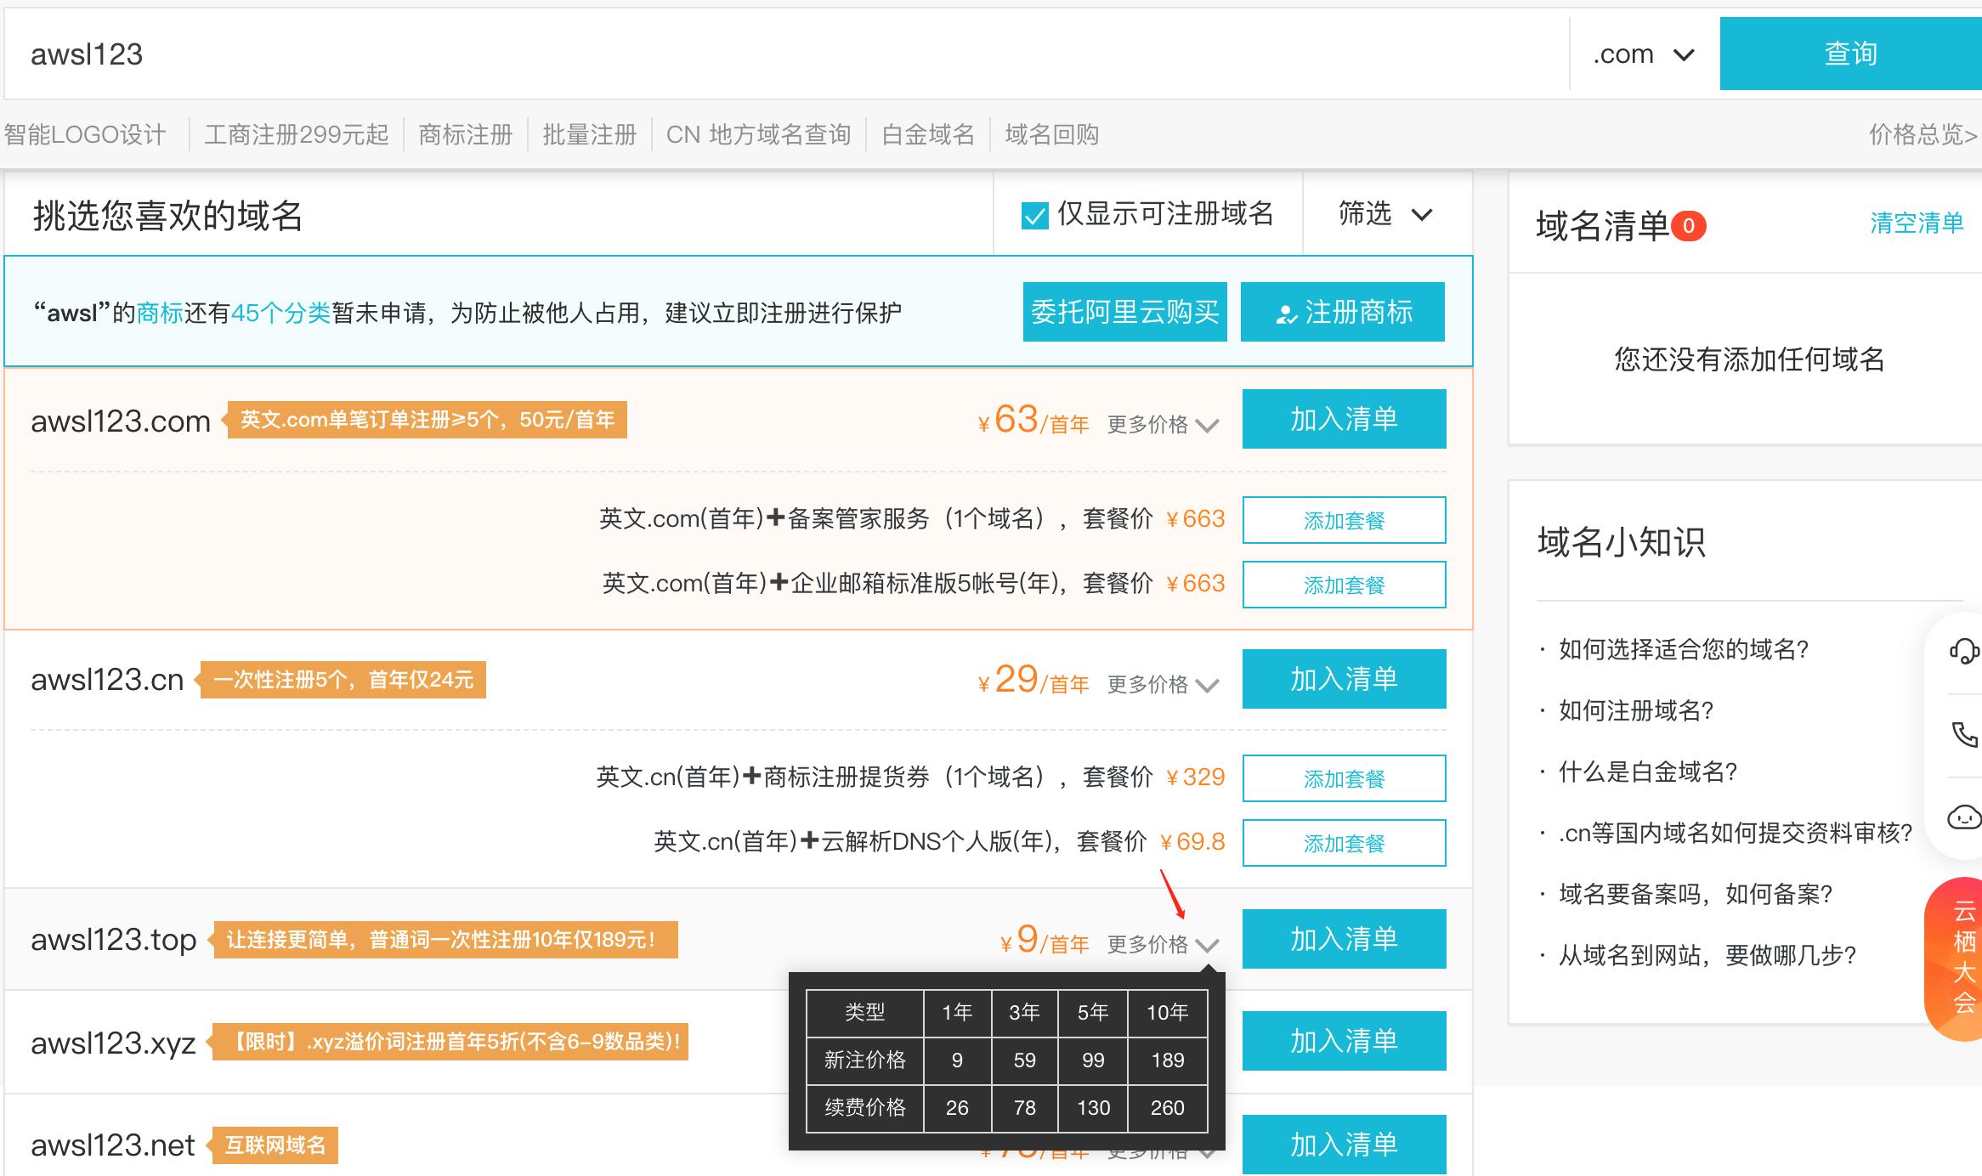This screenshot has height=1176, width=1982.
Task: Add 备案管家服务 bundle package
Action: pyautogui.click(x=1345, y=520)
